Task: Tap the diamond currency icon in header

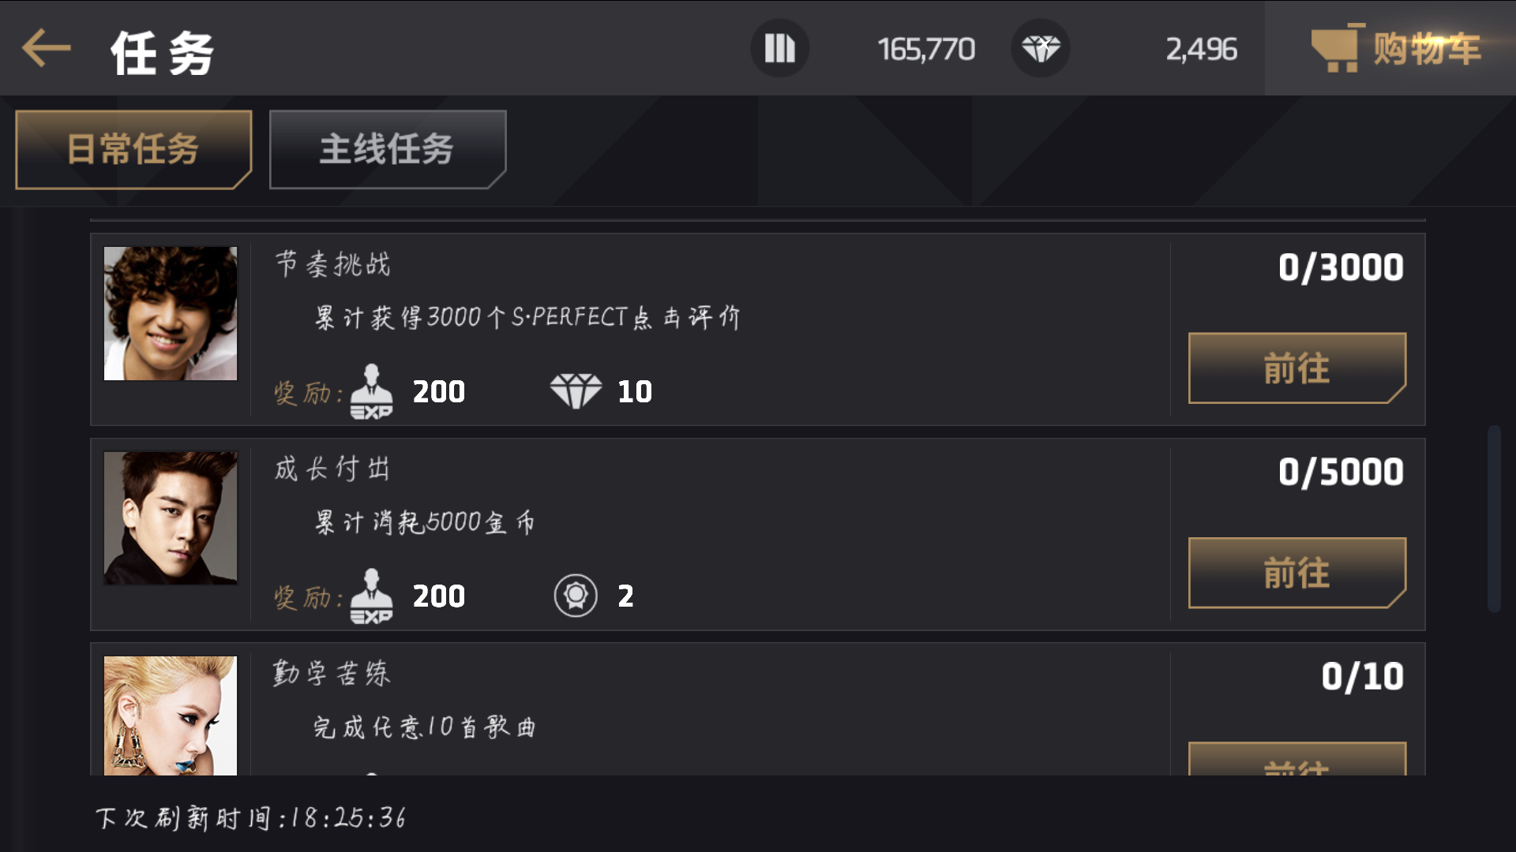Action: point(1041,48)
